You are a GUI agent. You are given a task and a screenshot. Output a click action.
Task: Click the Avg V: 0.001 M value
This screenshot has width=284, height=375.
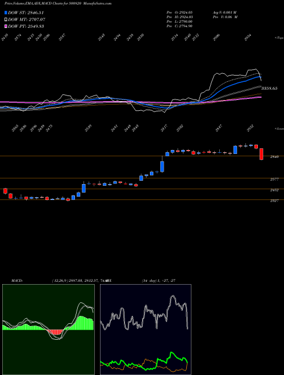pos(224,12)
